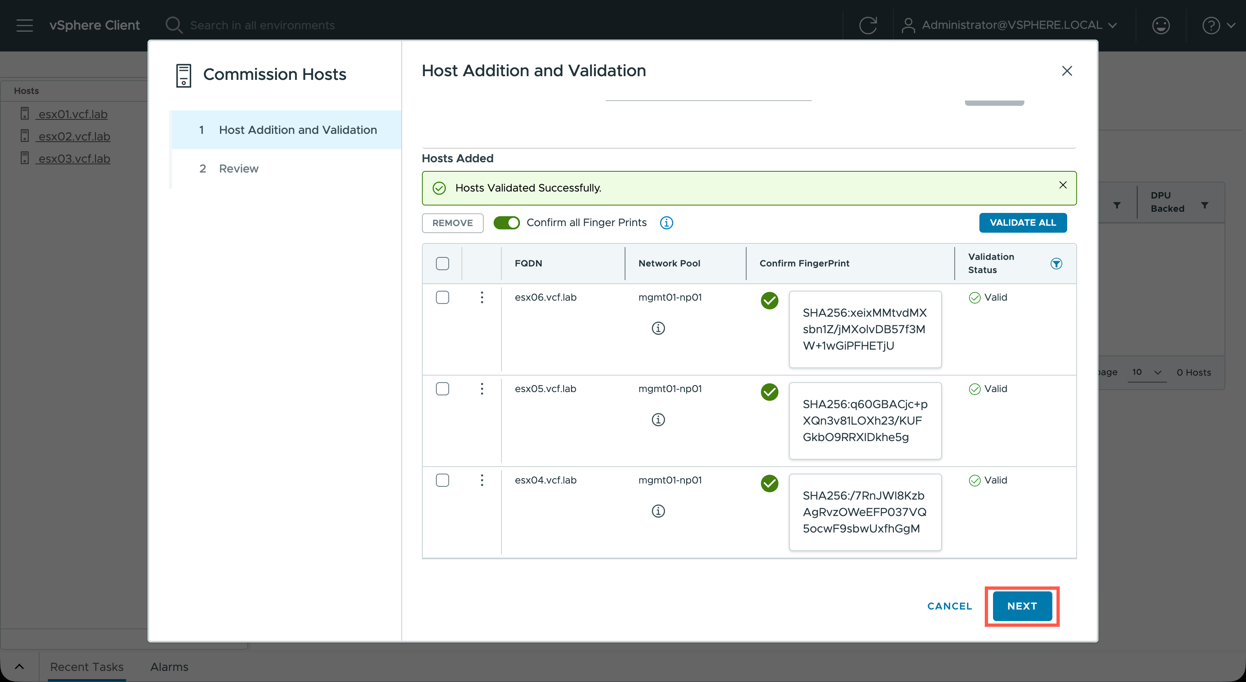Open actions menu for esx05.vcf.lab row
Image resolution: width=1246 pixels, height=682 pixels.
[482, 389]
